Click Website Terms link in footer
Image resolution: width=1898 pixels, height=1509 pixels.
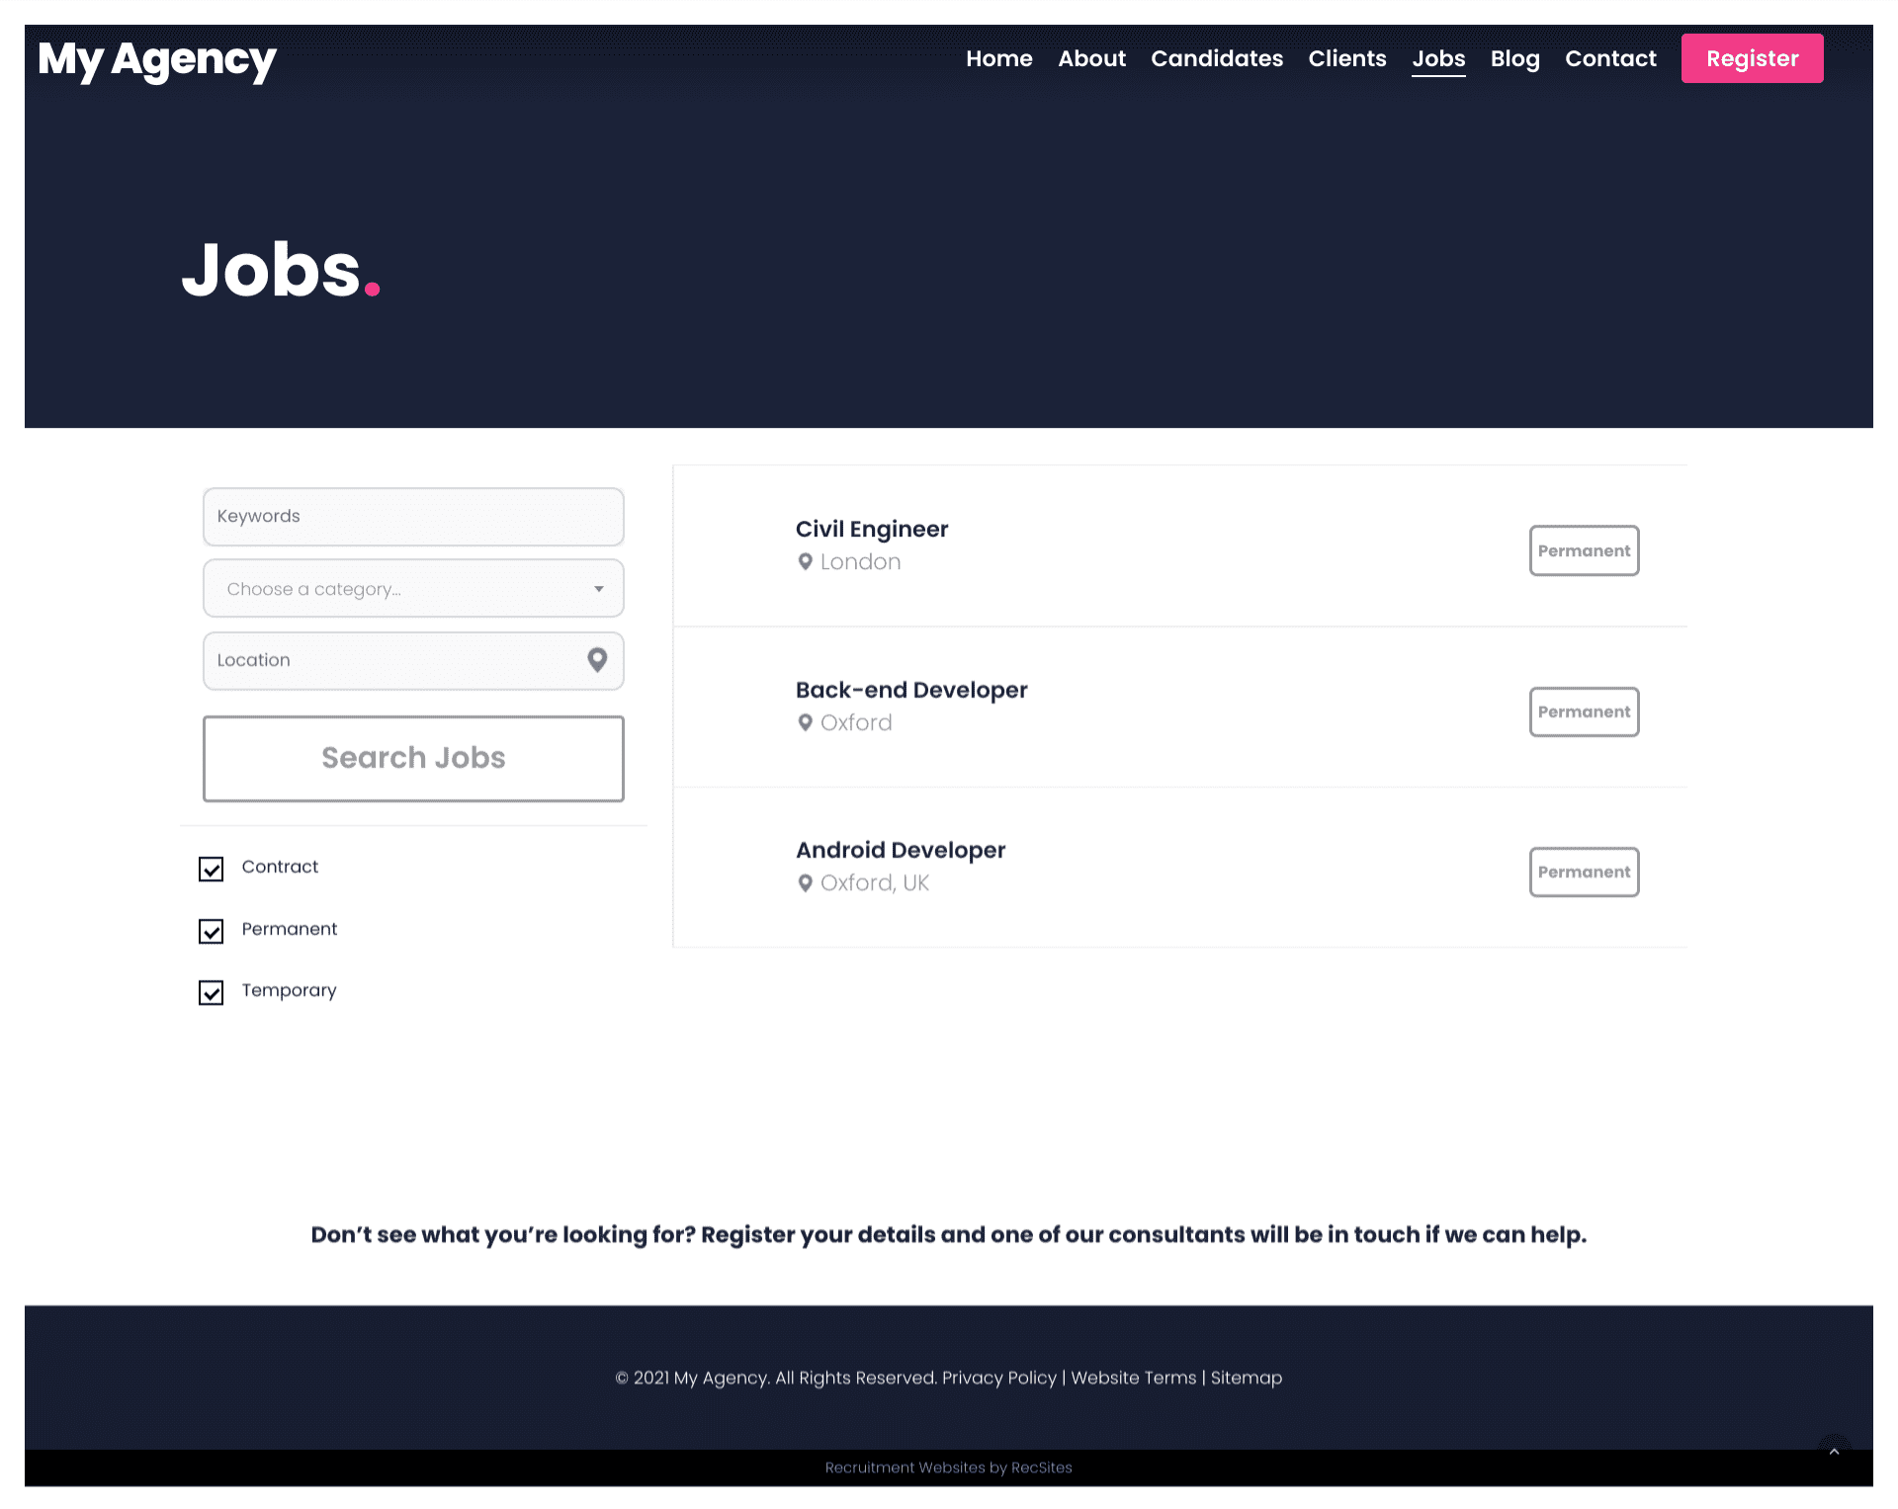1134,1379
